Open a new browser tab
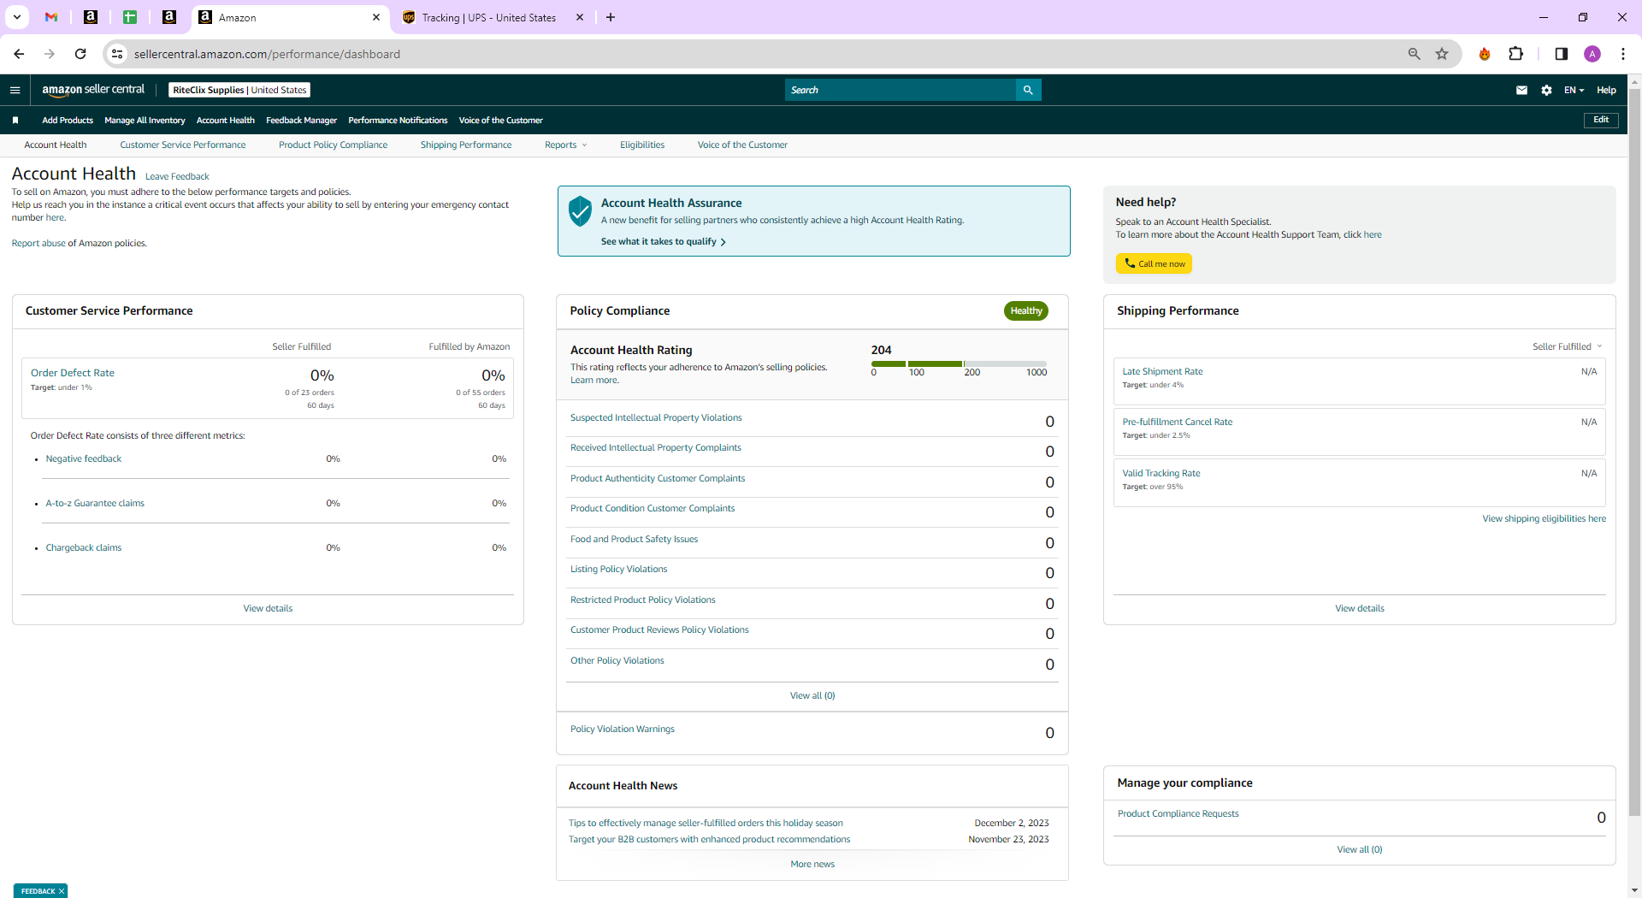The image size is (1642, 898). tap(611, 17)
